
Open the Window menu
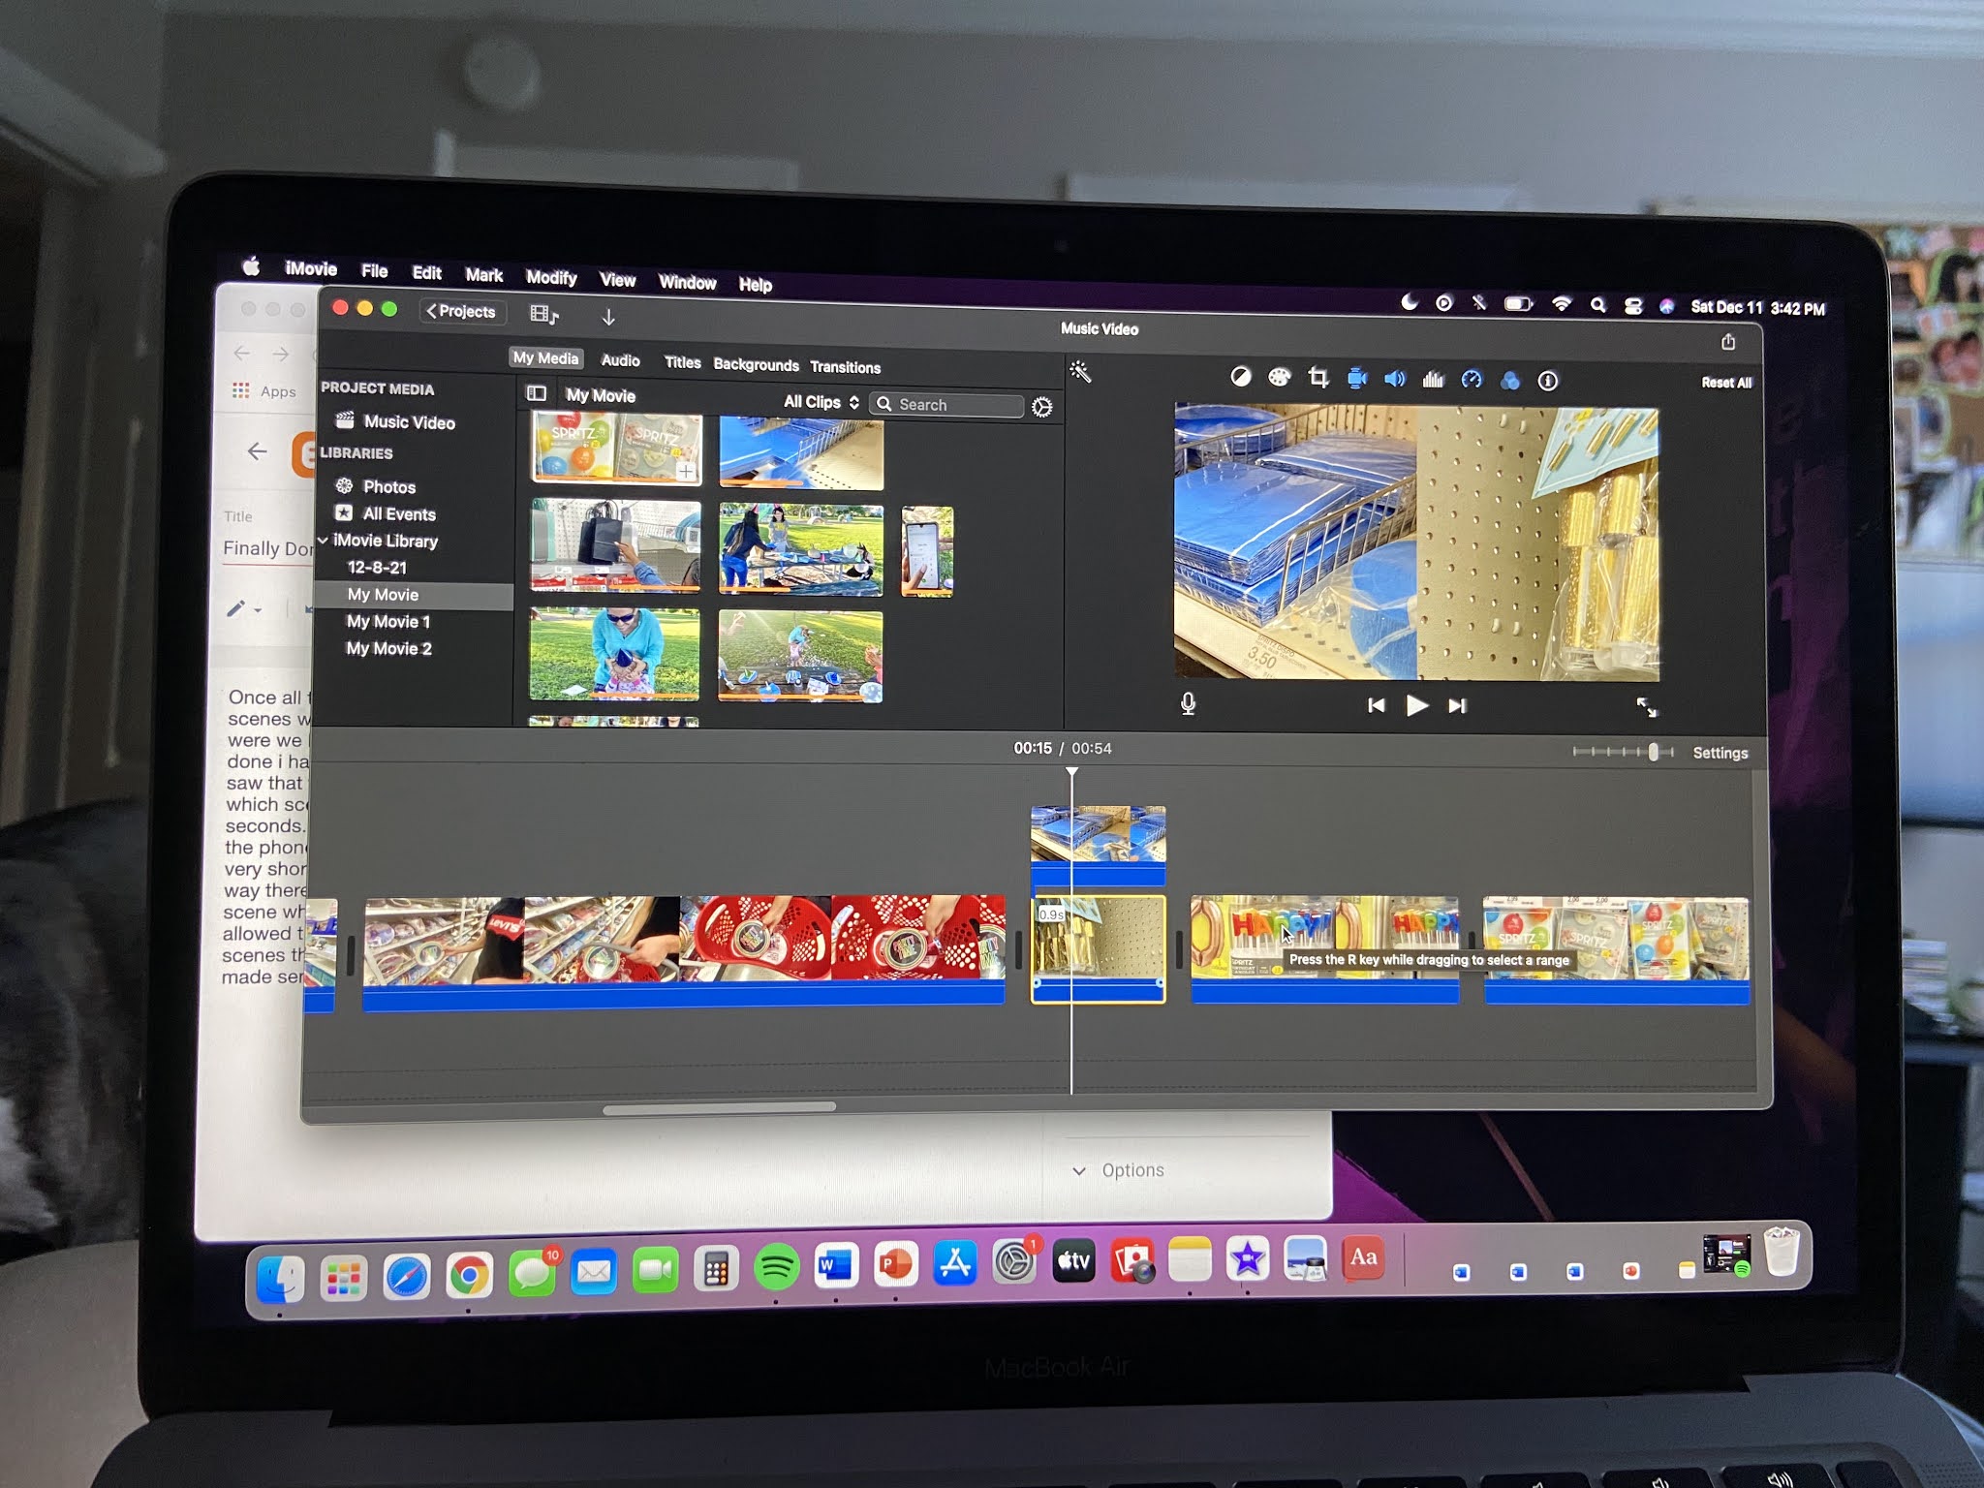(687, 282)
